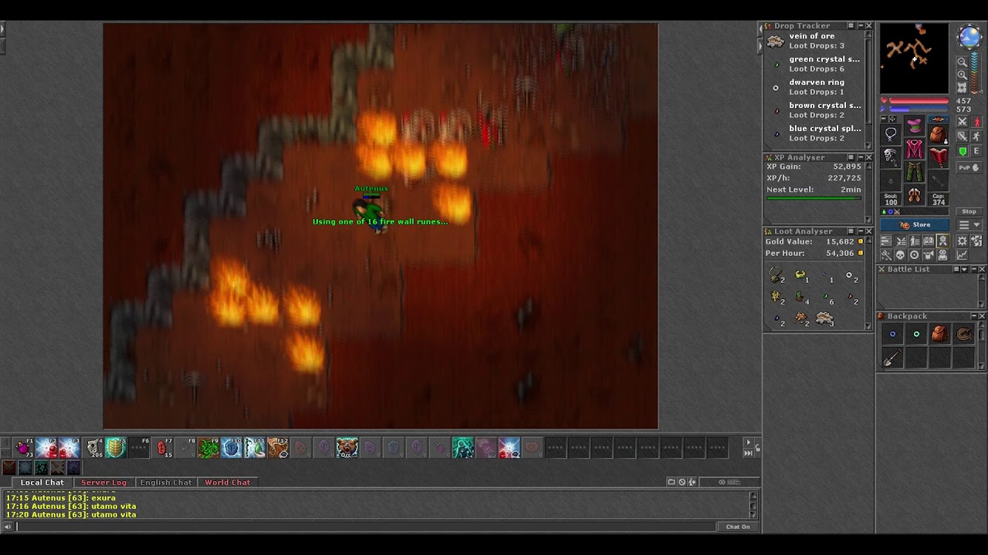
Task: Enable full attack combat stance
Action: pos(963,122)
